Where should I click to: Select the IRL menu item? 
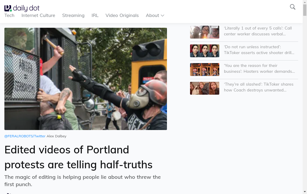point(95,15)
